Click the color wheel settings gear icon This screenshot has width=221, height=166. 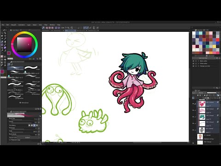pos(40,59)
